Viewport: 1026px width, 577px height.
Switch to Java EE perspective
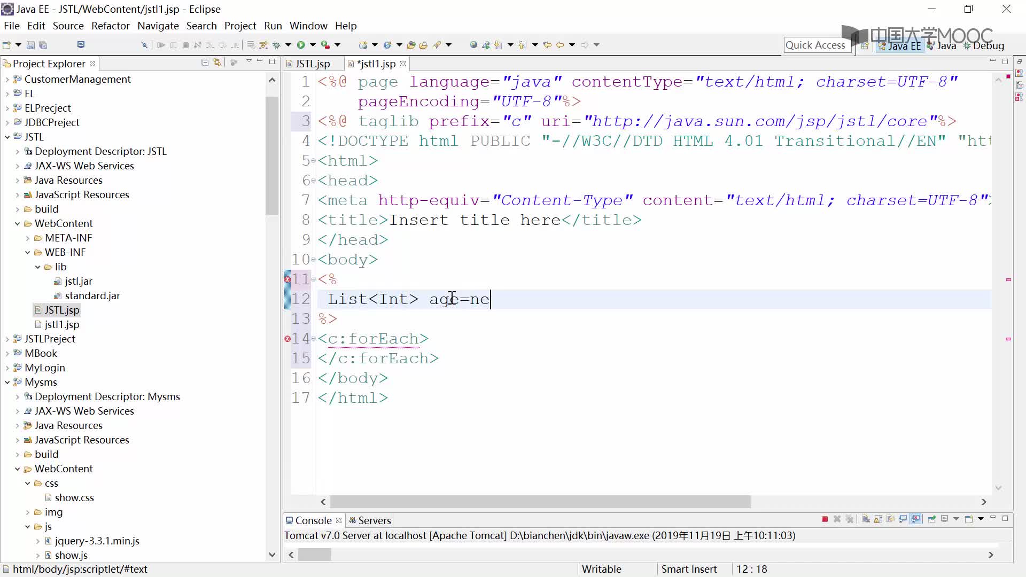[899, 46]
